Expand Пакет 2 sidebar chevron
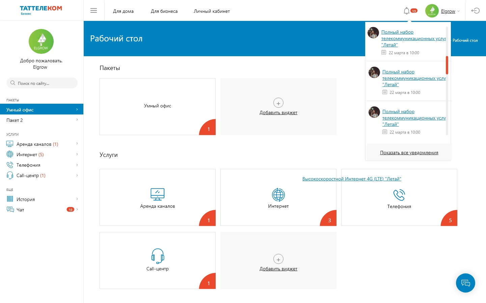Screen dimensions: 486x303 coord(77,120)
